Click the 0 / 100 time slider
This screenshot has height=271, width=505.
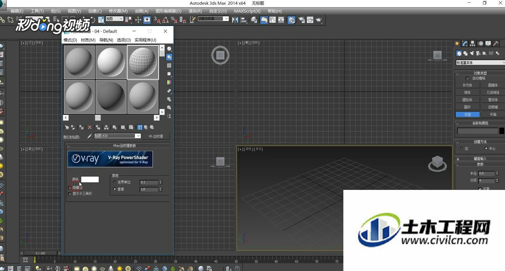[x=41, y=253]
